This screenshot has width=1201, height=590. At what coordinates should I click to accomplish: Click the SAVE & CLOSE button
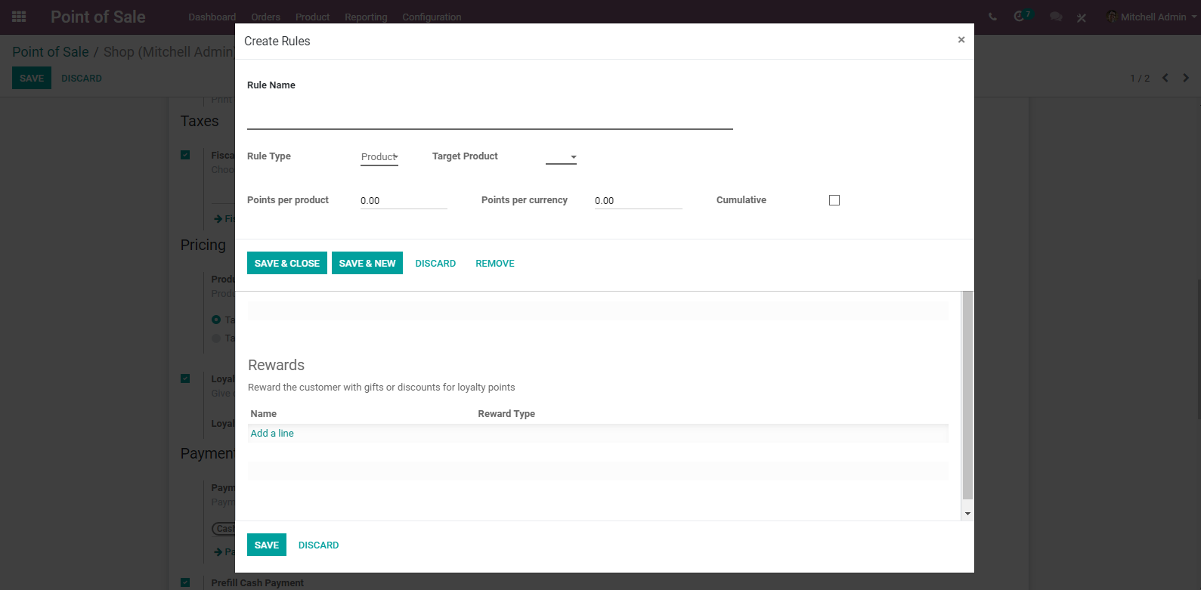[x=287, y=263]
